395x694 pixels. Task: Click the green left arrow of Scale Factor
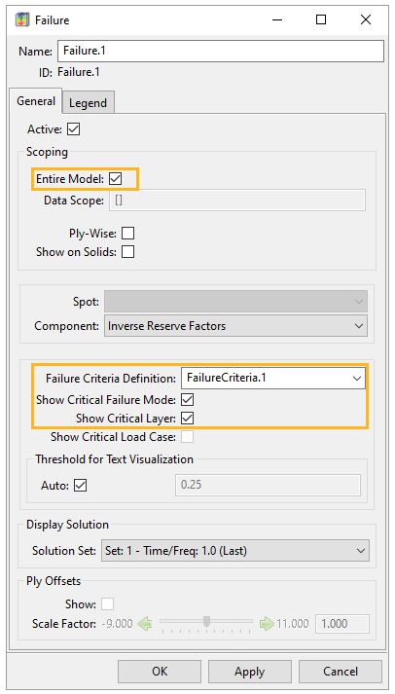point(144,624)
